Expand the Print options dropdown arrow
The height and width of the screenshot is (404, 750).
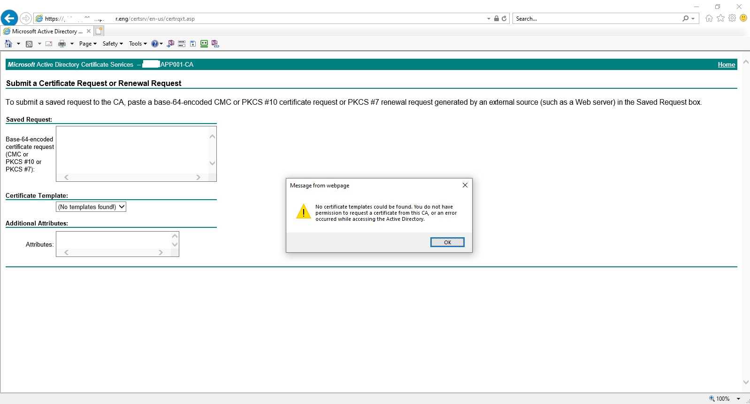72,44
